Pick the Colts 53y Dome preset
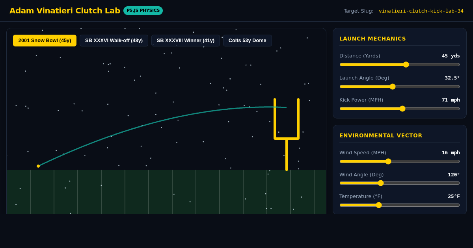473x248 pixels. (248, 41)
